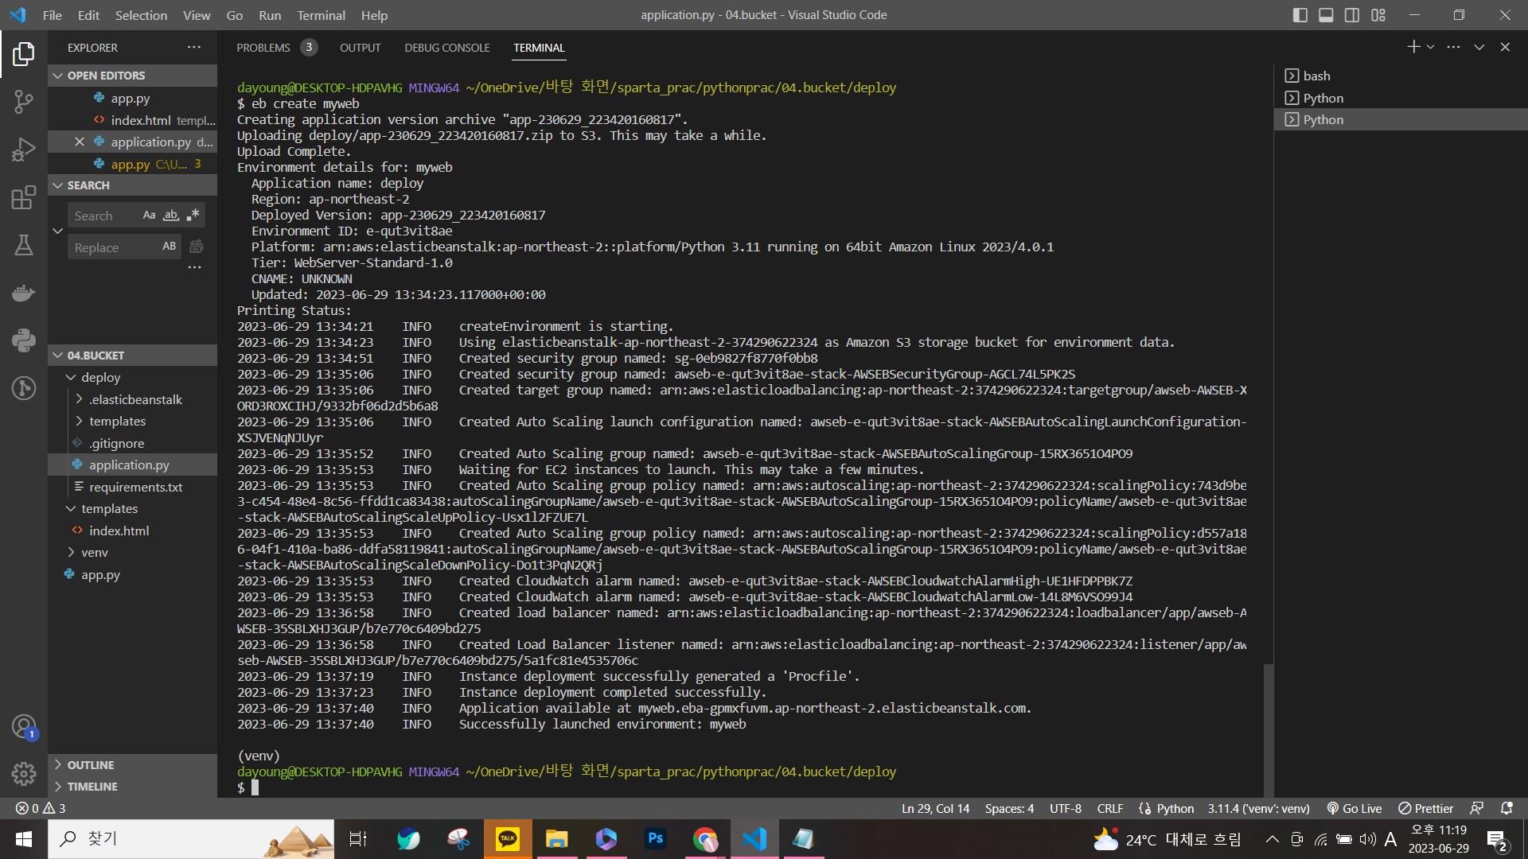Collapse the replace toggle chevron
Screen dimensions: 1528x859
(x=57, y=231)
